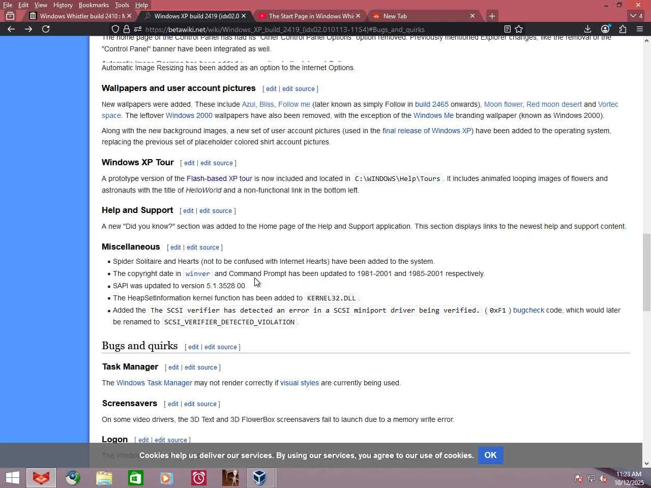Screen dimensions: 651x488
Task: Reload the current page
Action: click(x=46, y=29)
